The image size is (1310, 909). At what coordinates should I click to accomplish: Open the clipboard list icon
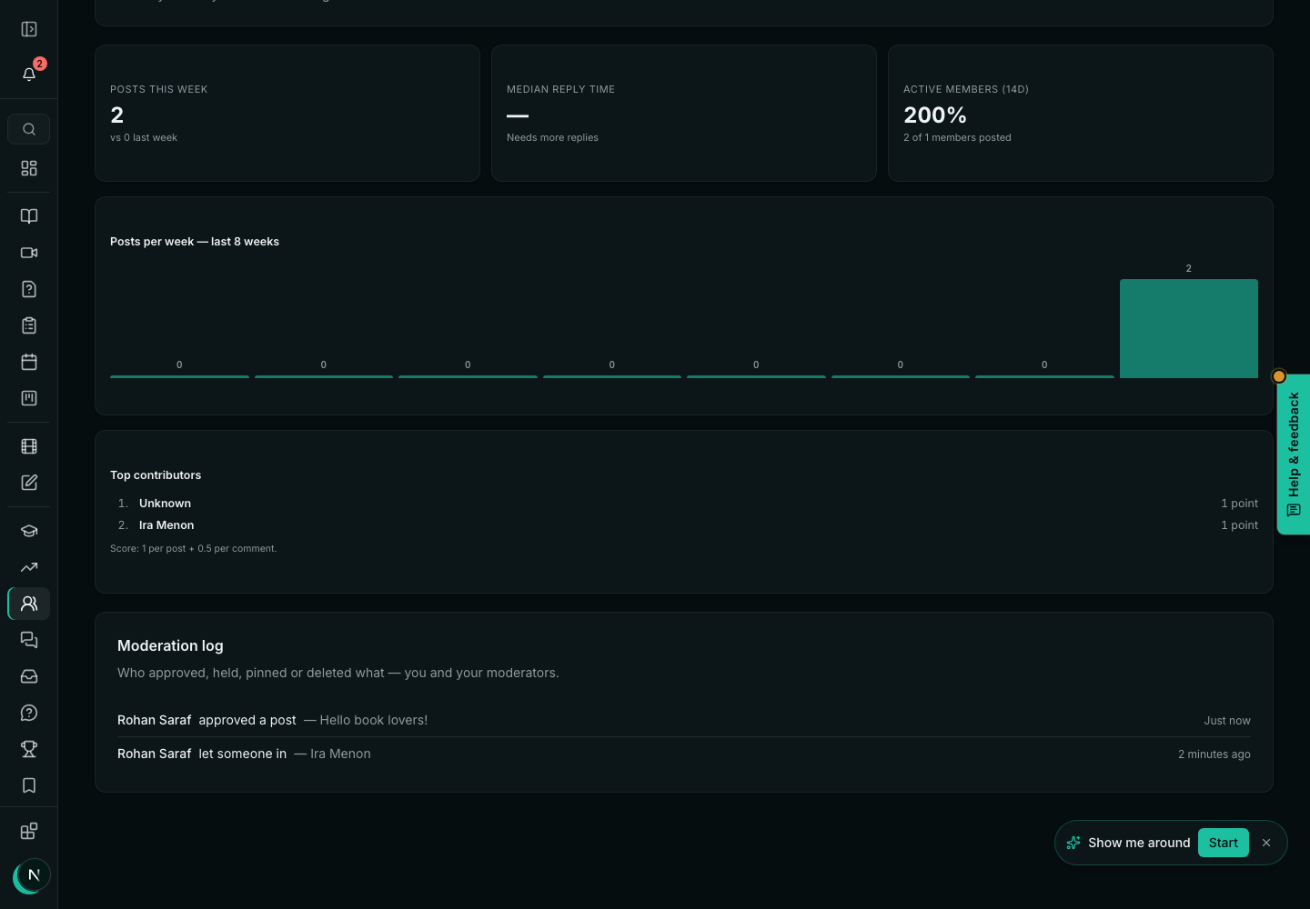29,325
